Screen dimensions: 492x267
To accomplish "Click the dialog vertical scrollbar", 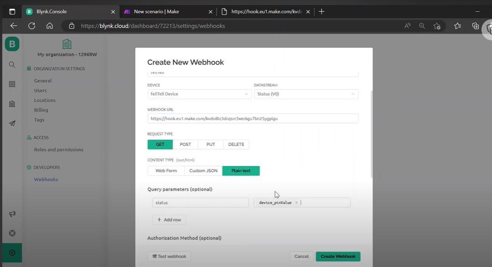I will point(372,135).
